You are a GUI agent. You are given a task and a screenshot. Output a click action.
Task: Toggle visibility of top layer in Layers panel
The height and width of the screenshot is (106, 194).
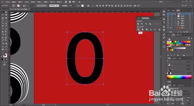(x=168, y=14)
